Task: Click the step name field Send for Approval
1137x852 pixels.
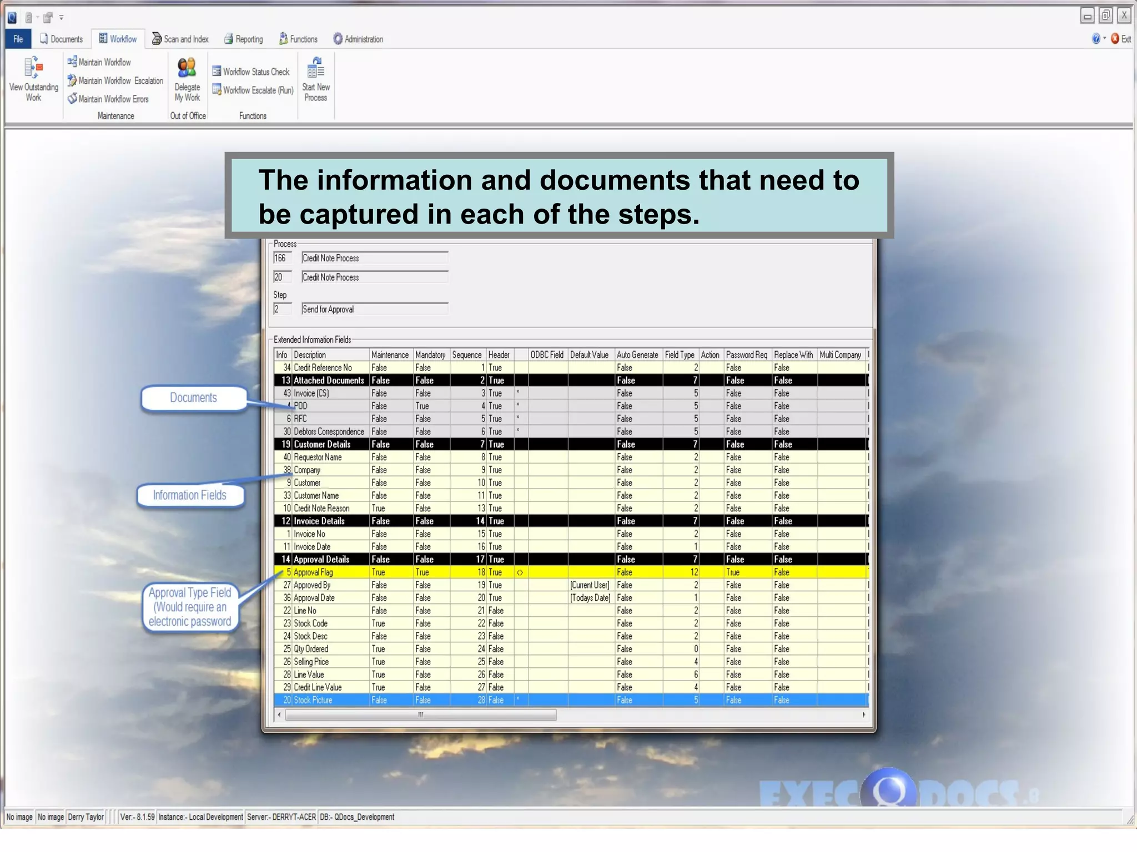Action: coord(375,309)
